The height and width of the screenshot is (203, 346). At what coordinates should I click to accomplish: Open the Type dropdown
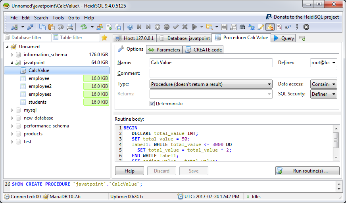211,84
